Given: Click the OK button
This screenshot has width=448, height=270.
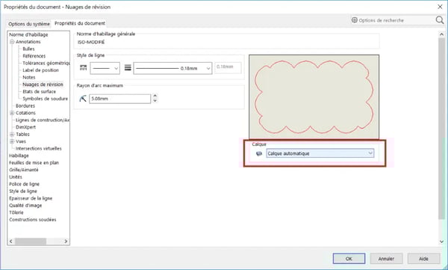Looking at the screenshot, I should (x=349, y=259).
